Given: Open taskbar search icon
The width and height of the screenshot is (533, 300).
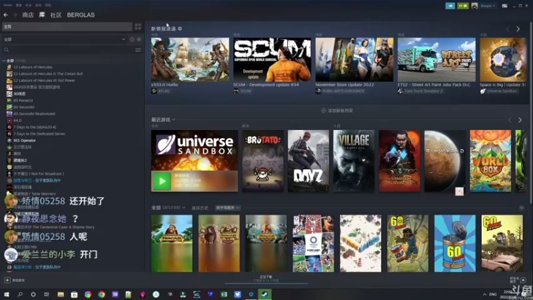Looking at the screenshot, I should (20, 294).
